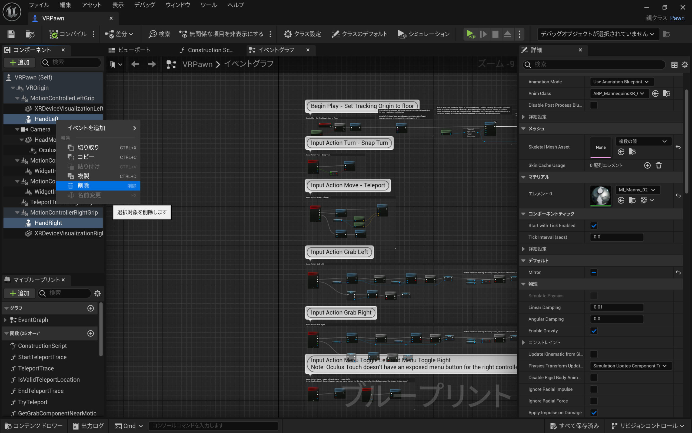
Task: Click the MI_Manny_02 material thumbnail
Action: pyautogui.click(x=600, y=196)
